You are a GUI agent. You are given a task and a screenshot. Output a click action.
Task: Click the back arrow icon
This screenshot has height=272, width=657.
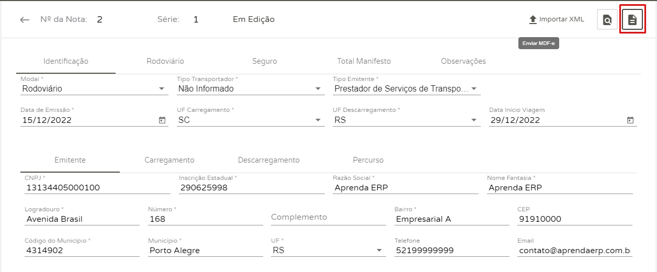point(25,20)
